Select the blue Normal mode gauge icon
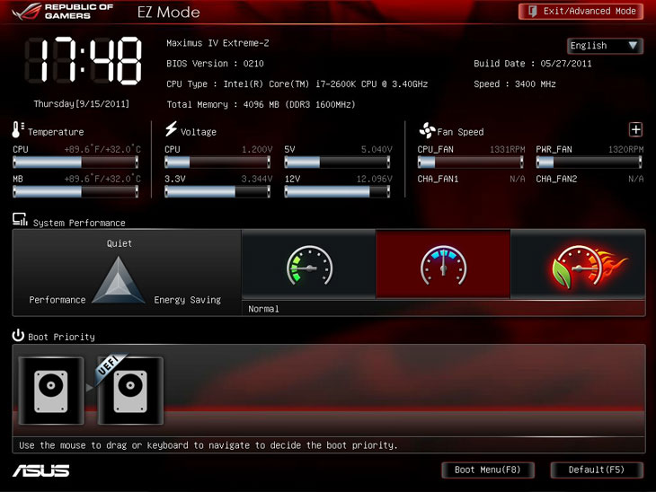The width and height of the screenshot is (656, 492). 443,265
